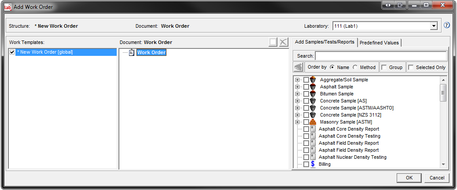This screenshot has height=190, width=457.
Task: Enable the Group checkbox
Action: click(x=384, y=67)
